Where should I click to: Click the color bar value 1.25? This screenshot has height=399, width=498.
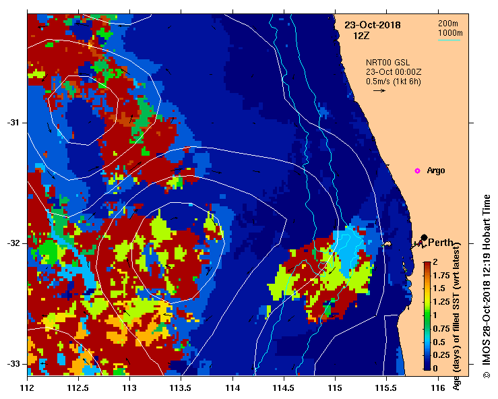coord(441,302)
